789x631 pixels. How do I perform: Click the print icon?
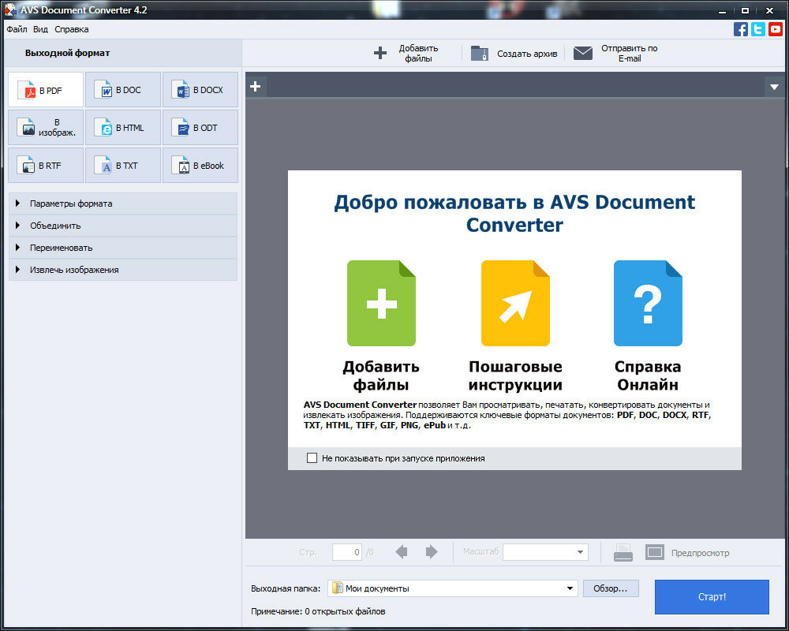[623, 552]
